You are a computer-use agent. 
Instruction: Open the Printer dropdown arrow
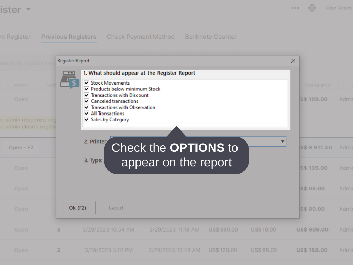[x=282, y=141]
